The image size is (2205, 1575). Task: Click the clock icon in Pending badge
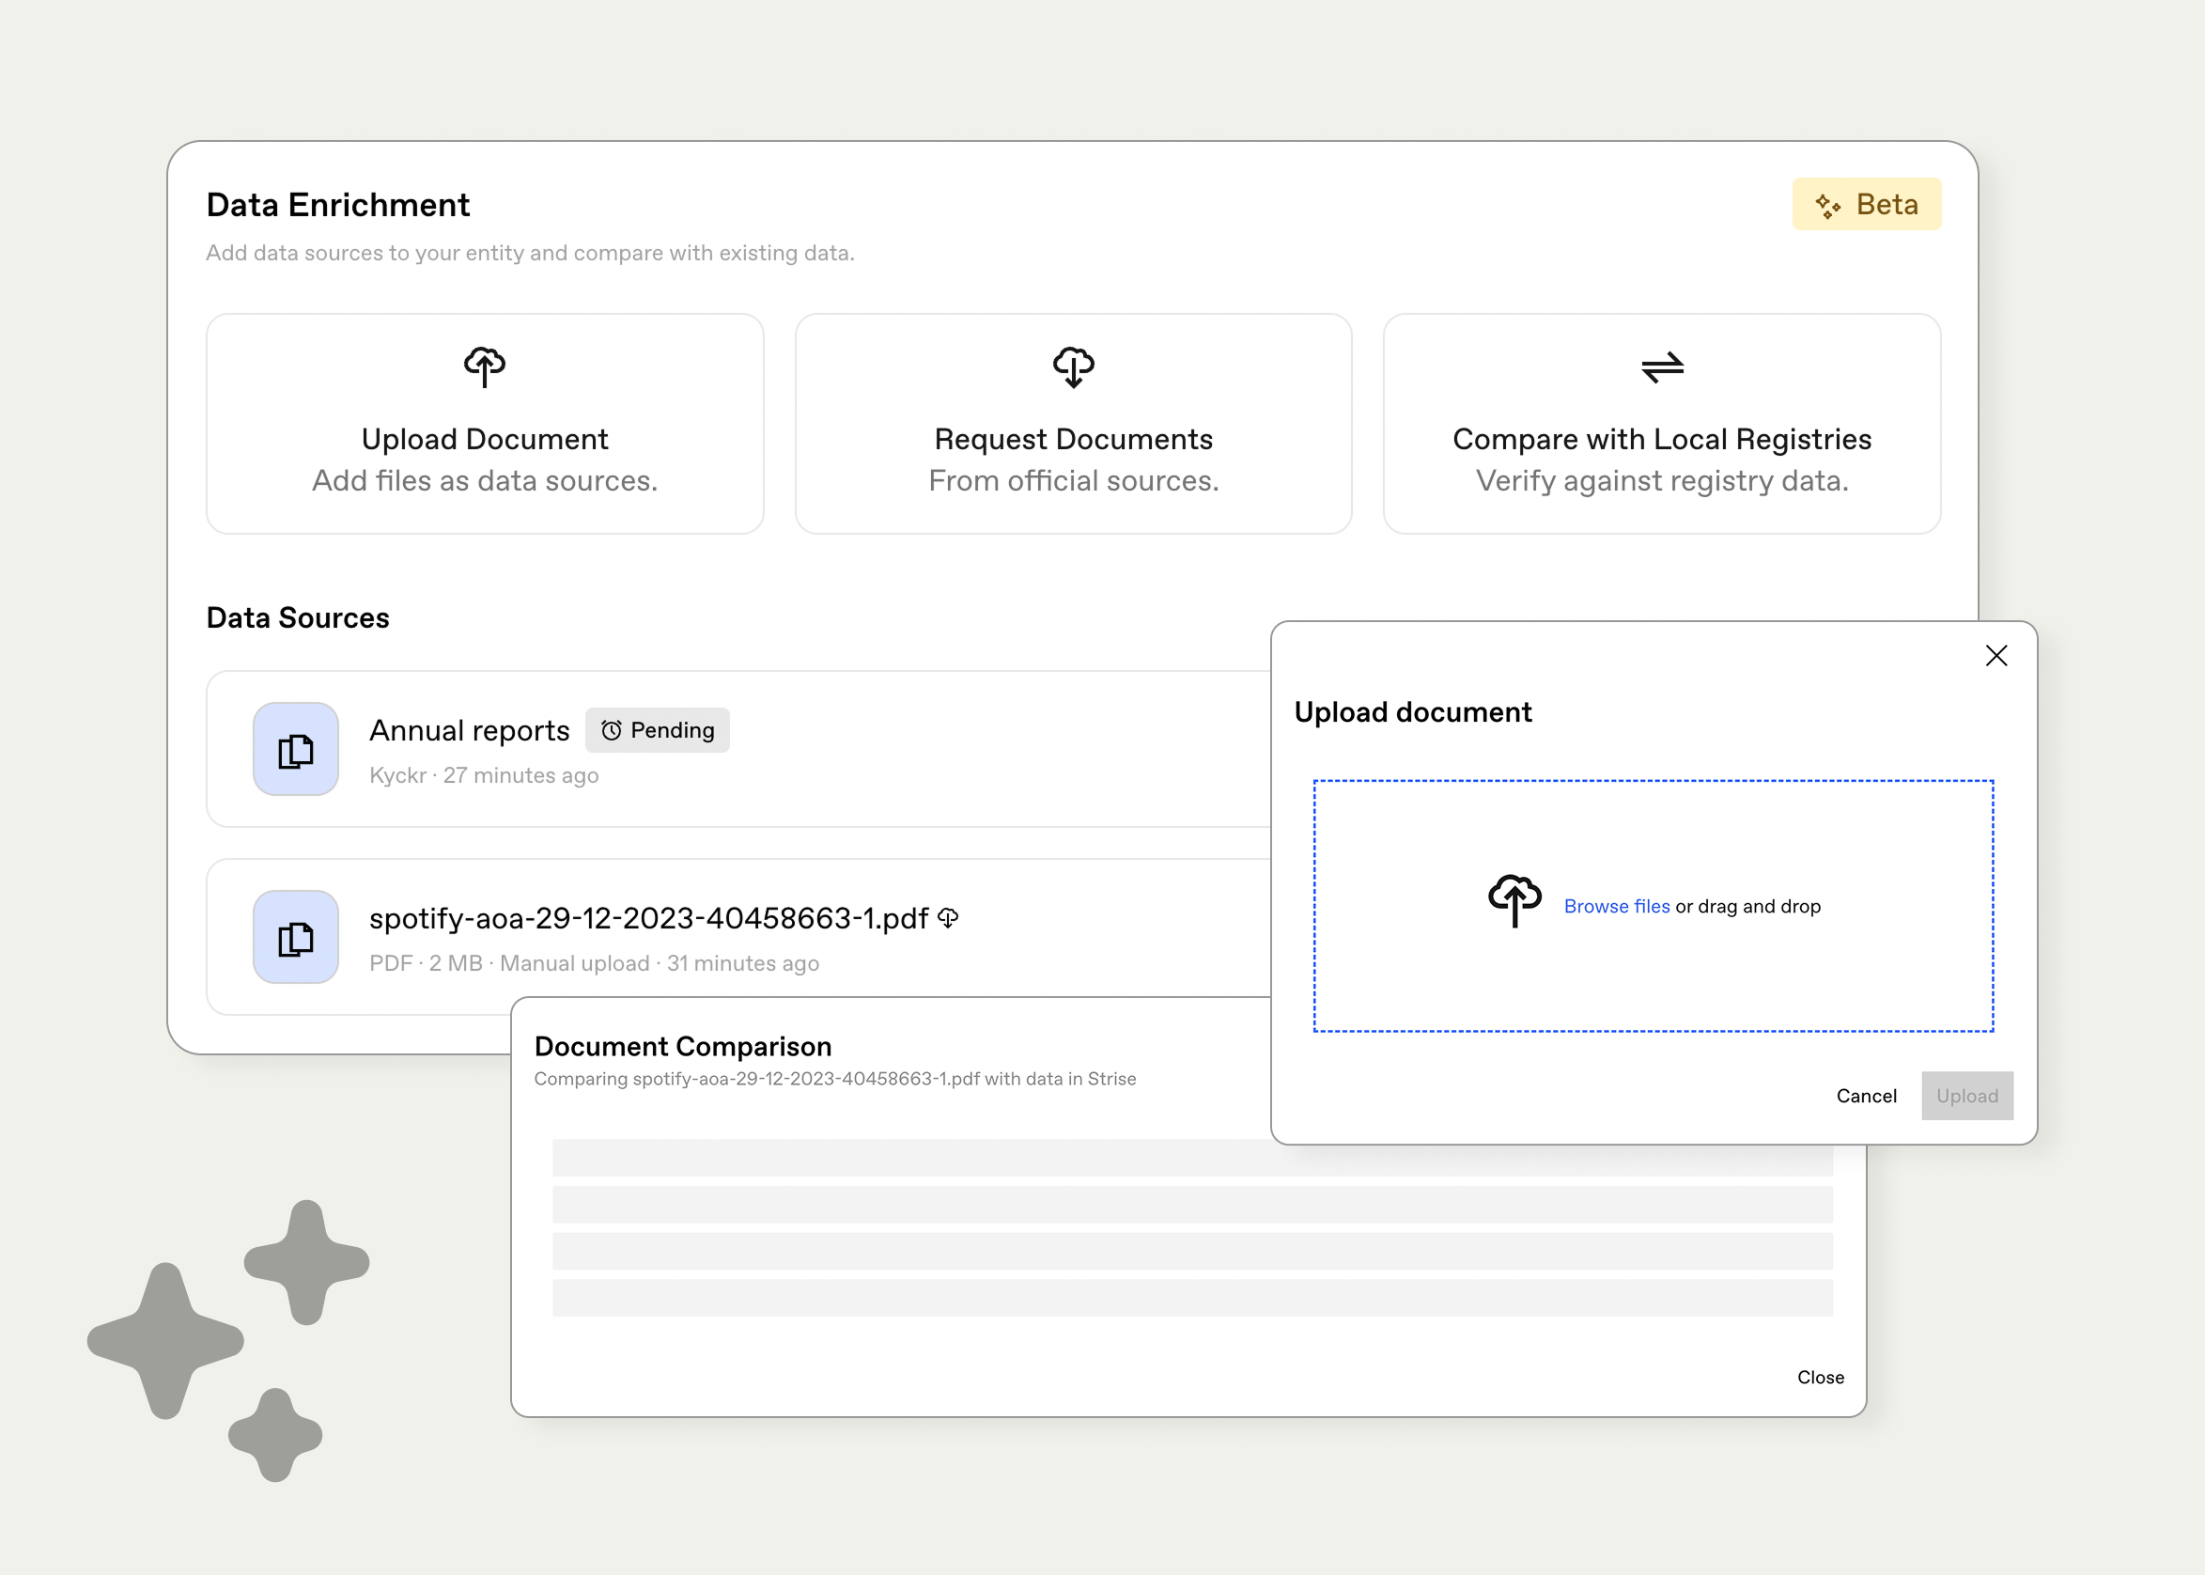click(x=611, y=730)
